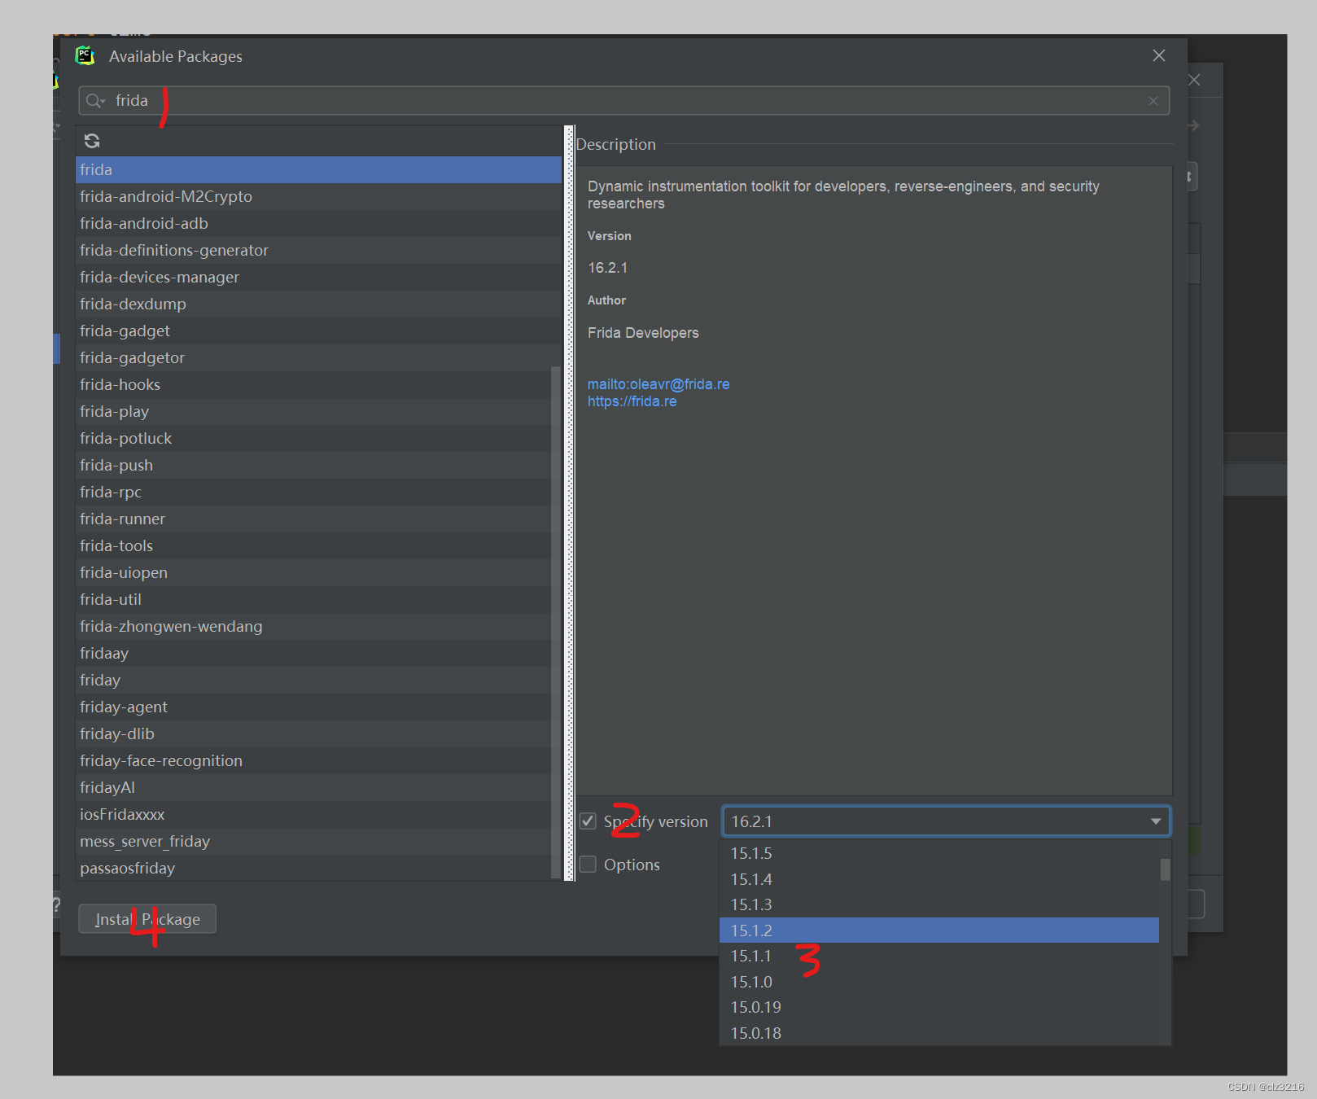Click inside the search input field

point(326,100)
